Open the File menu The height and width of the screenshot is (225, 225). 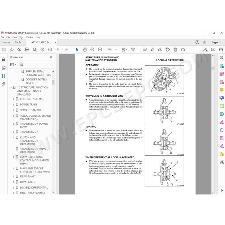pyautogui.click(x=3, y=37)
